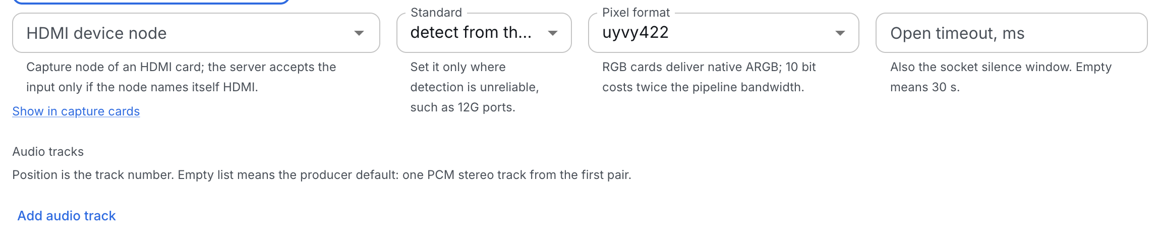Click the Pixel format floating label
1159x243 pixels.
(636, 13)
